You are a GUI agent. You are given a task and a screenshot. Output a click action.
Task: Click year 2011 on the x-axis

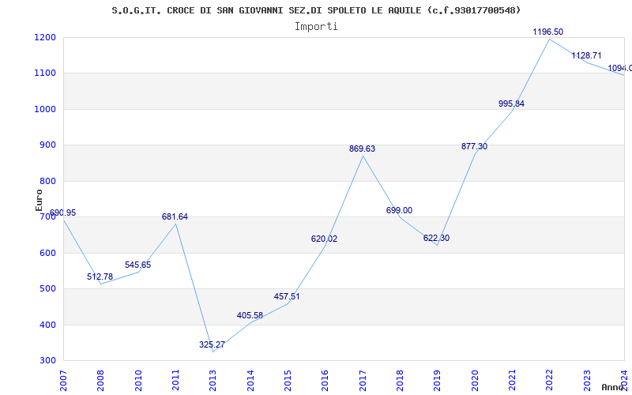175,379
